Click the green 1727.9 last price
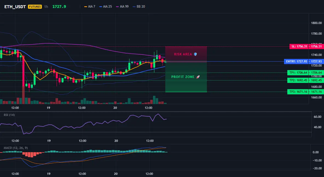This screenshot has height=177, width=324. (x=59, y=7)
